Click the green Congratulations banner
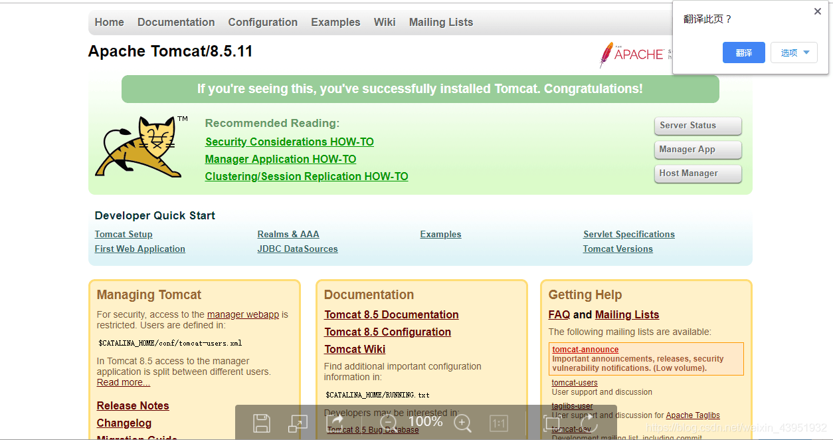 (420, 89)
